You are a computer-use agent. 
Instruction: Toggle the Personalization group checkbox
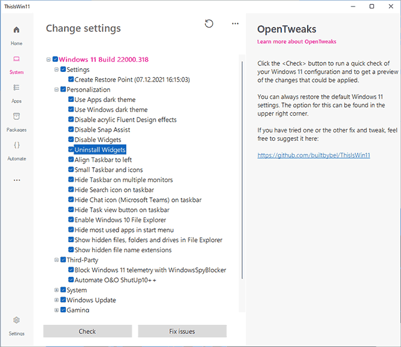click(x=63, y=89)
